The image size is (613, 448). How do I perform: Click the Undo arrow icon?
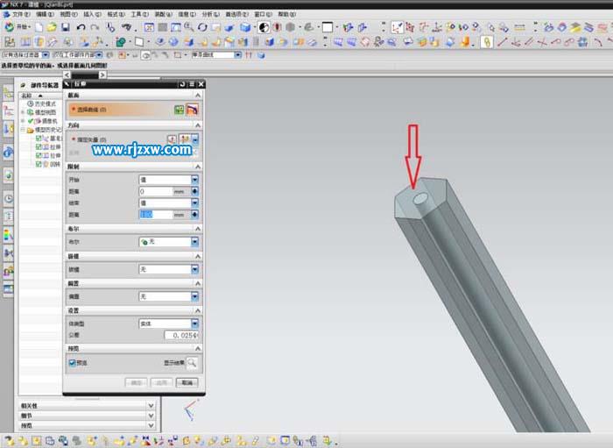point(81,27)
